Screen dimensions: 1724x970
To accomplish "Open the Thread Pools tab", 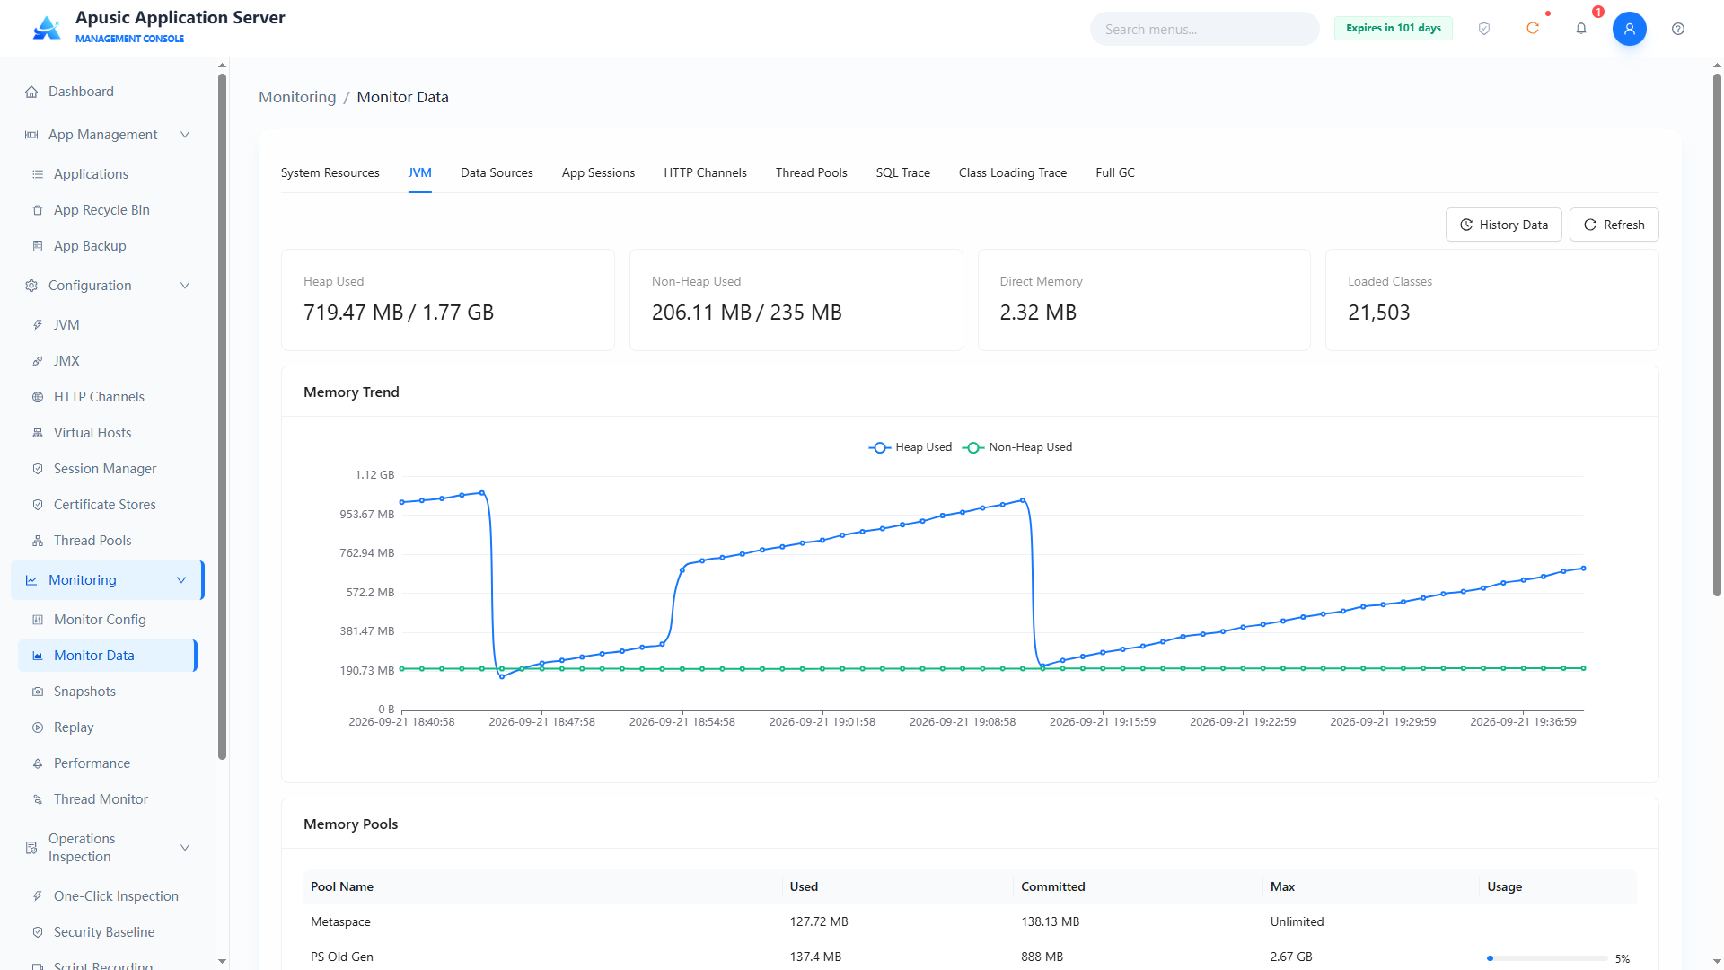I will click(x=811, y=172).
